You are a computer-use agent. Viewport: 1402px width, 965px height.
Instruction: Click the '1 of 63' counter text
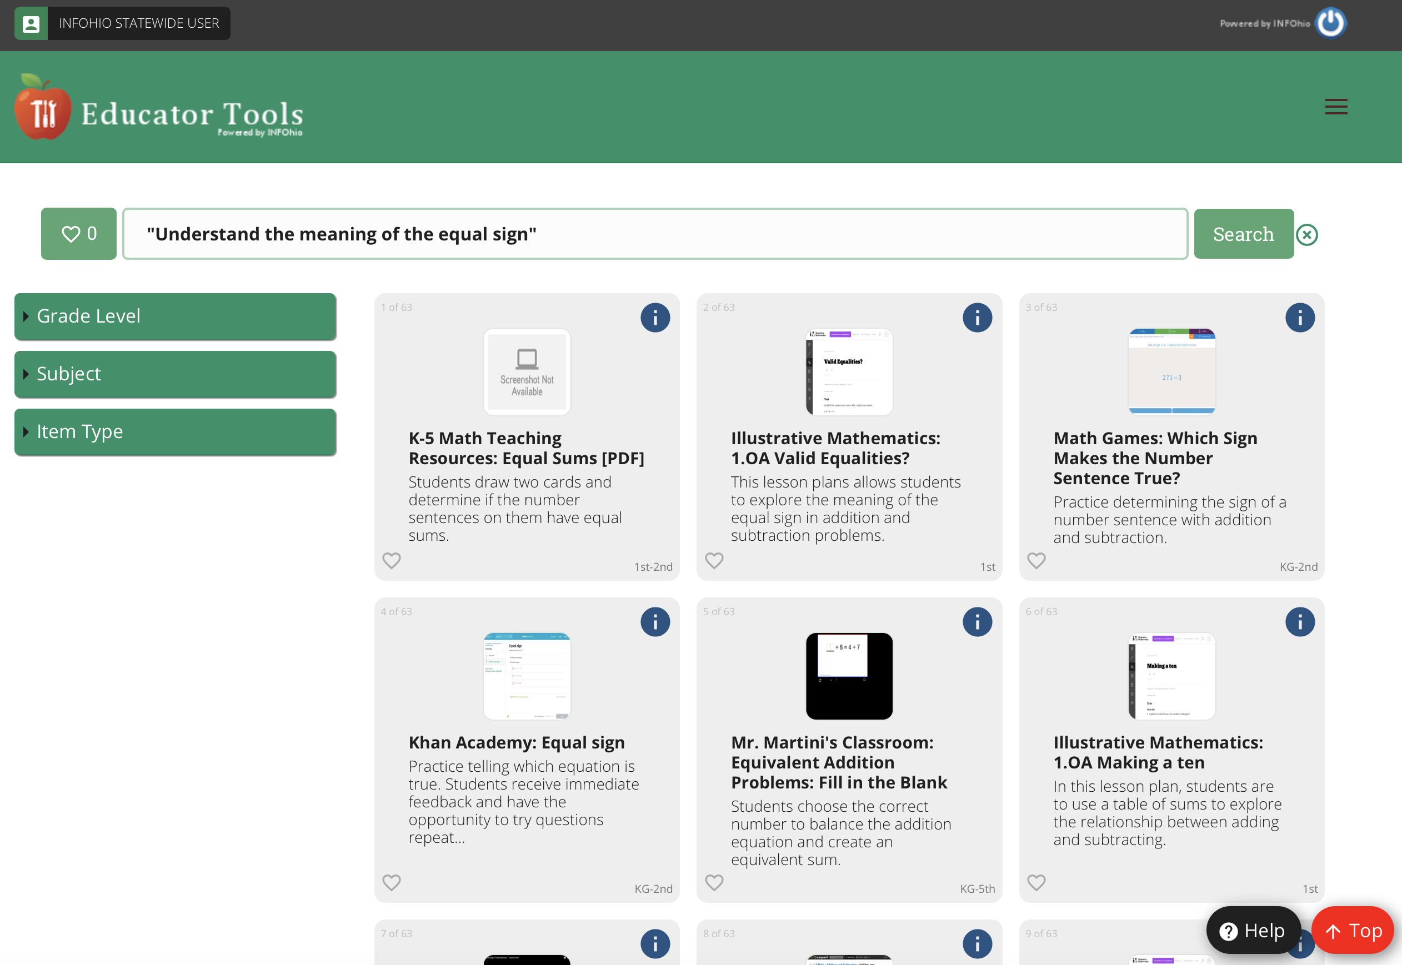396,307
